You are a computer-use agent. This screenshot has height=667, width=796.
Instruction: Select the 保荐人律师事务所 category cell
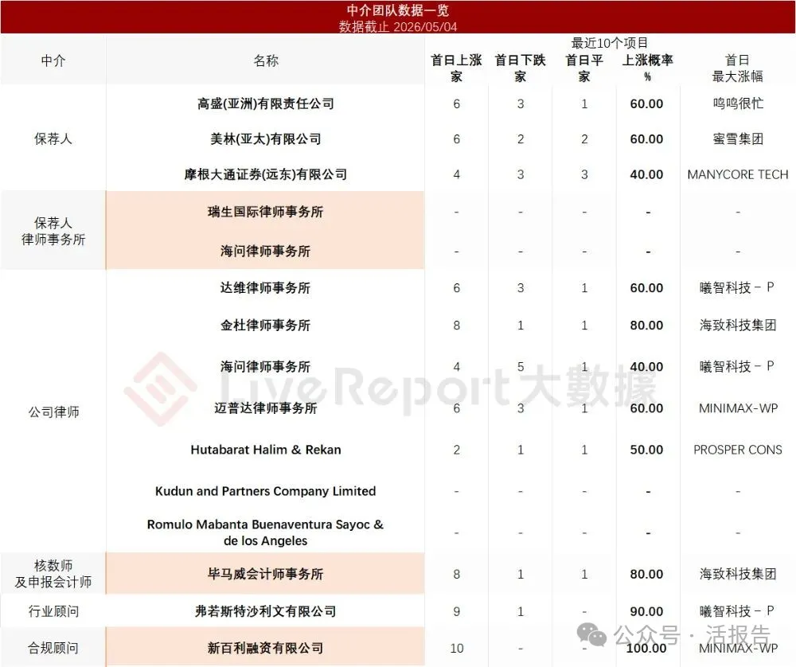click(53, 231)
